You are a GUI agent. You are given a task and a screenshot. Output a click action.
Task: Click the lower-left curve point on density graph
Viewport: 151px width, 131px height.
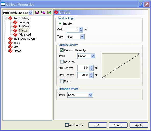[103, 77]
